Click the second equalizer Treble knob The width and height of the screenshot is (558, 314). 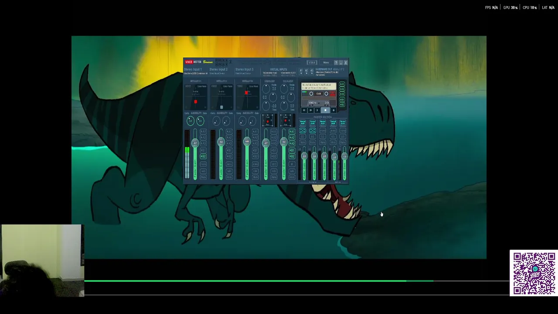click(284, 89)
